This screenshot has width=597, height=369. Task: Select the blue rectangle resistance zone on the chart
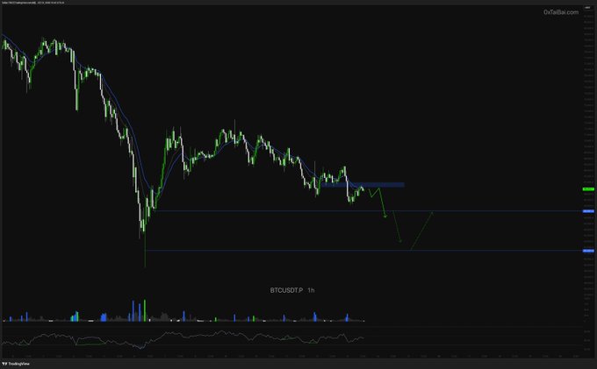point(363,185)
